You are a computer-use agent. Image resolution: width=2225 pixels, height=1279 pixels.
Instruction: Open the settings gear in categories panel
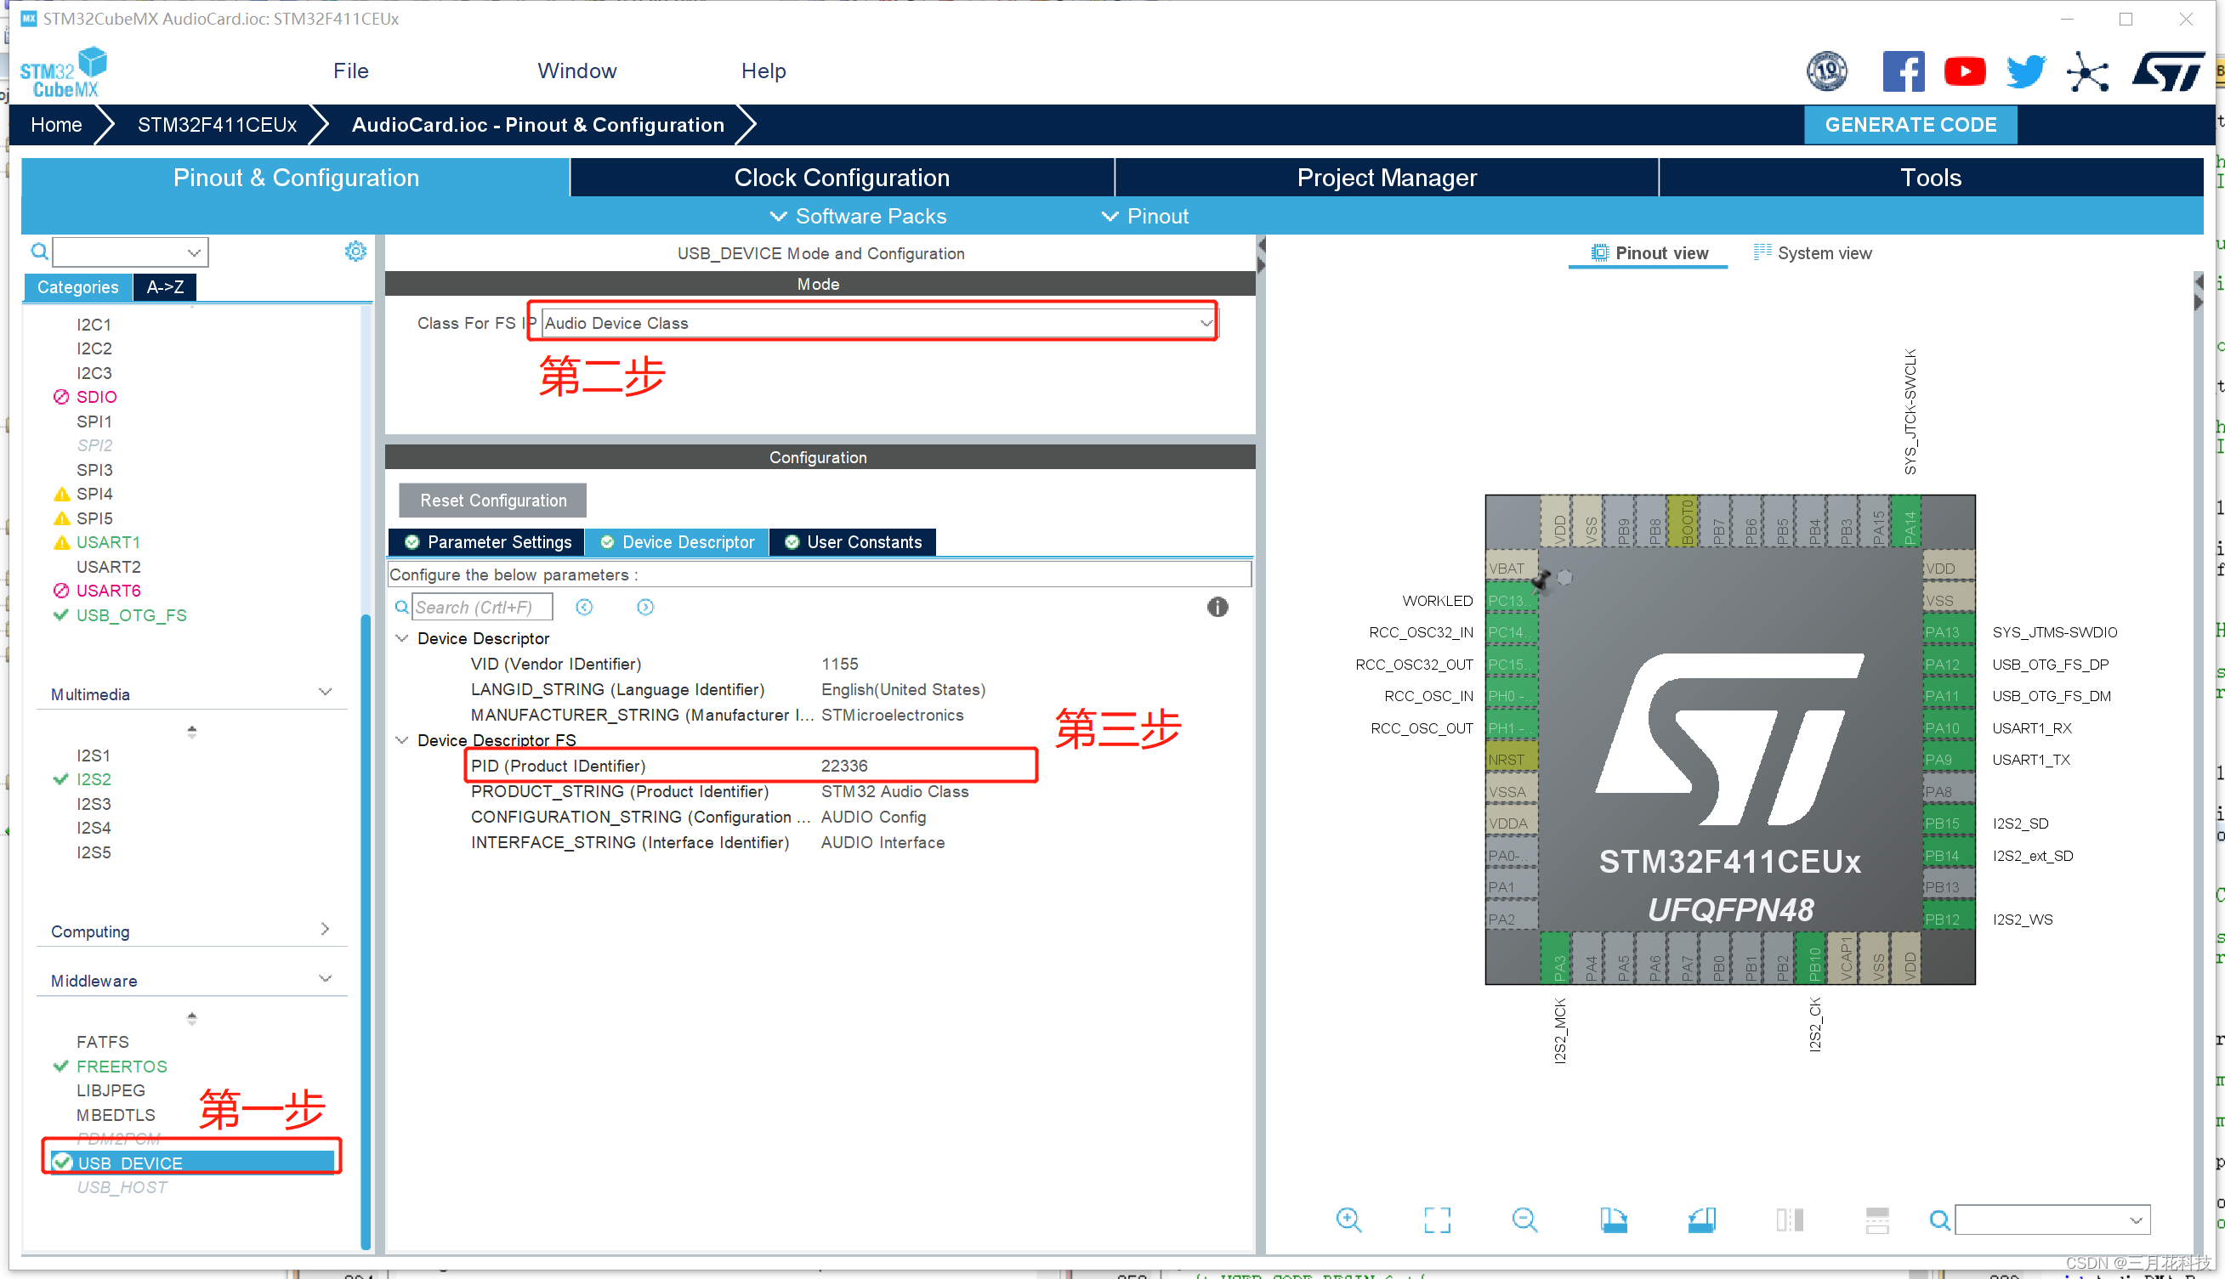(x=355, y=252)
